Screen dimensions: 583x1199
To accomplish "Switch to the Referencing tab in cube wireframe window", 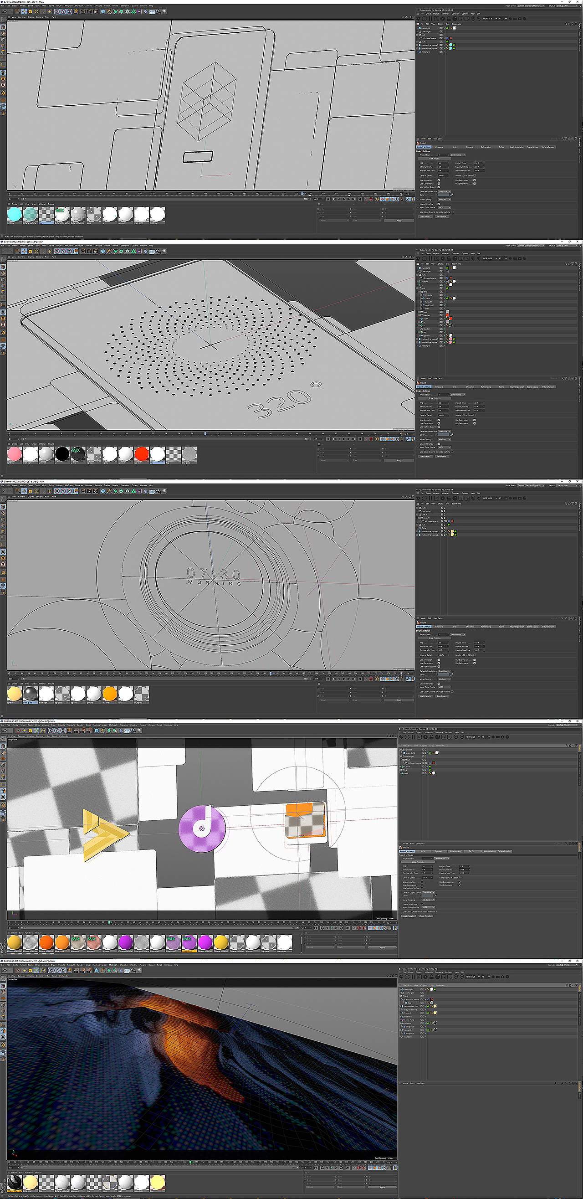I will click(486, 147).
